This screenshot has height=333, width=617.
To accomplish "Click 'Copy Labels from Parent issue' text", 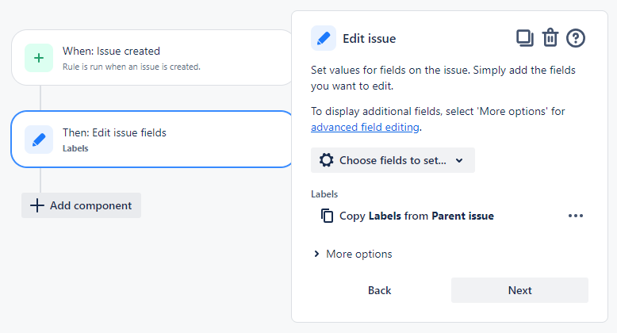I will 416,216.
